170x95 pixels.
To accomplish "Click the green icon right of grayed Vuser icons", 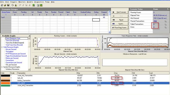I will pos(34,5).
